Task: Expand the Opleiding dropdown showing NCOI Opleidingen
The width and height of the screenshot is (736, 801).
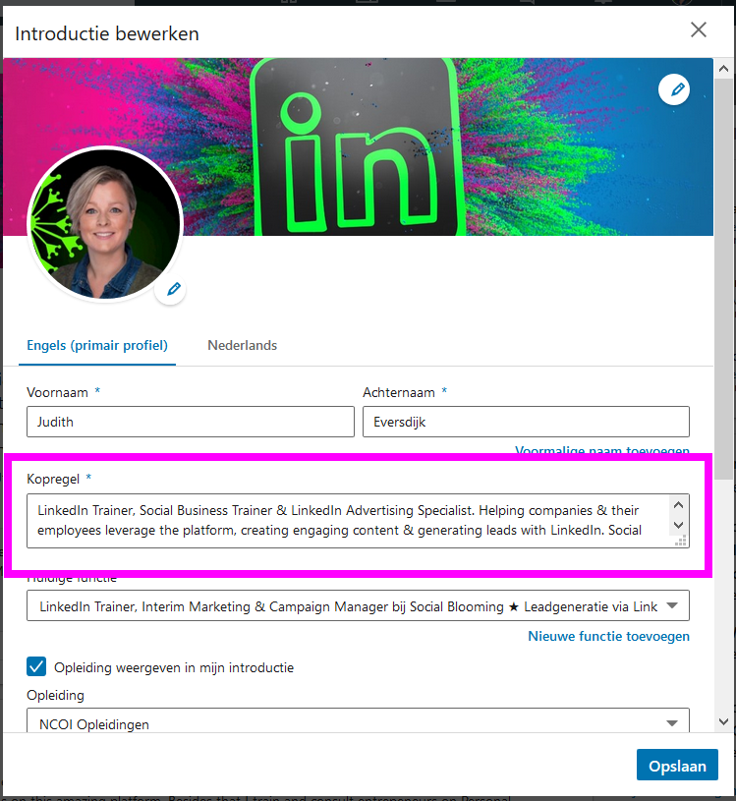Action: click(358, 721)
